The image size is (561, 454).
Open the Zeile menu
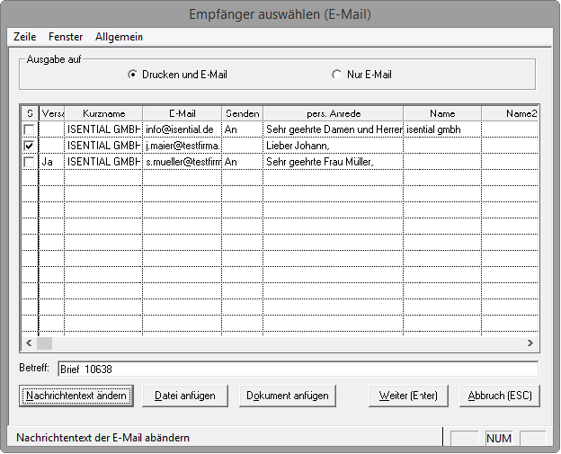click(x=25, y=37)
